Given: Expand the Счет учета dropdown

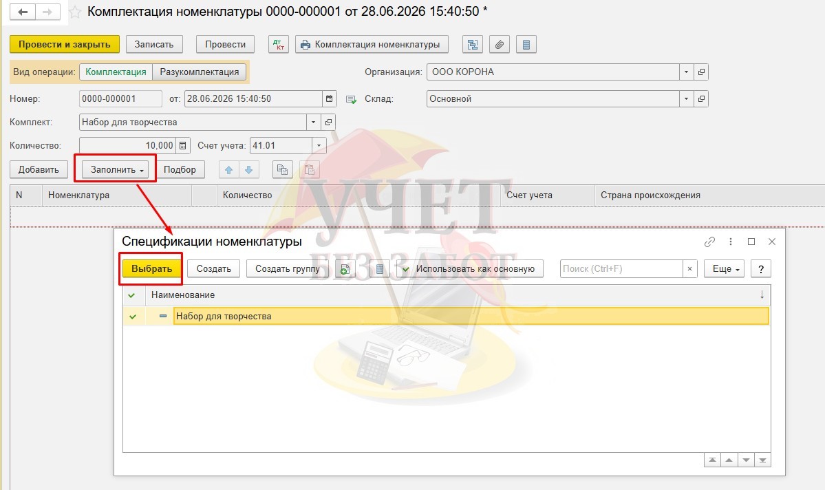Looking at the screenshot, I should click(319, 145).
